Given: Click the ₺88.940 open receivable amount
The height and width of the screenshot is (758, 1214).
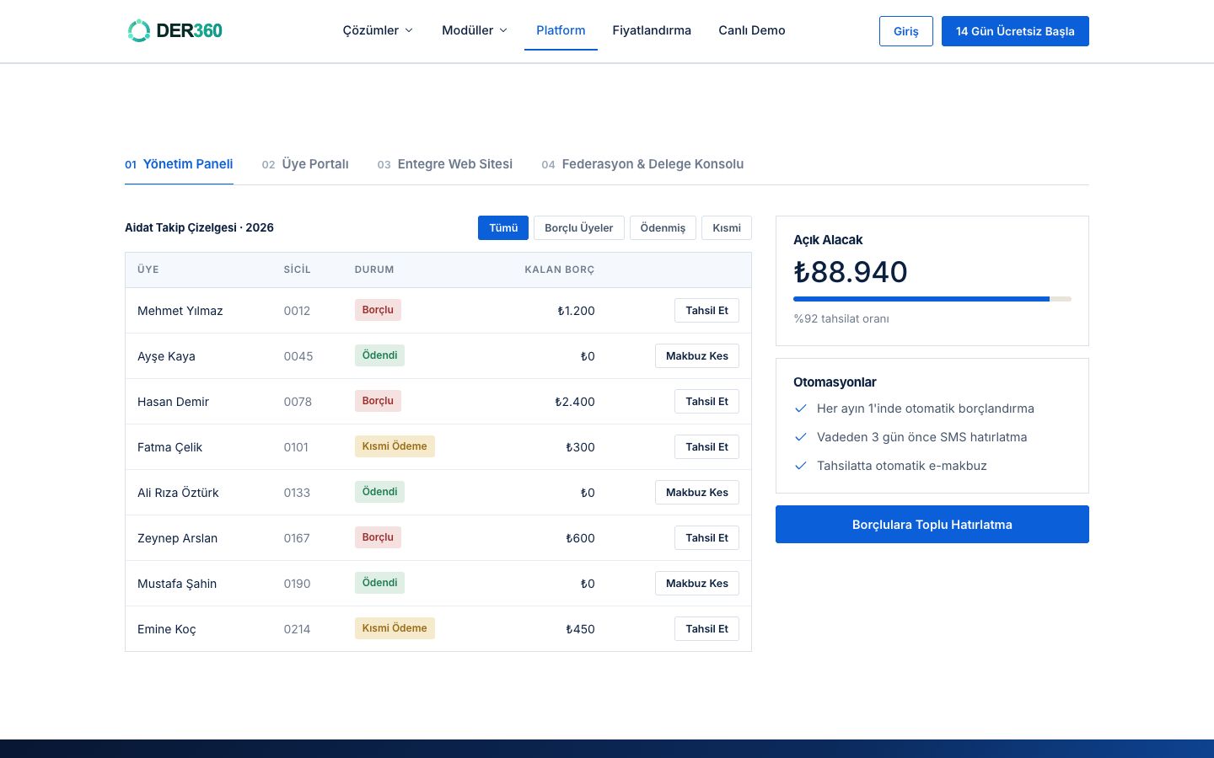Looking at the screenshot, I should coord(851,272).
